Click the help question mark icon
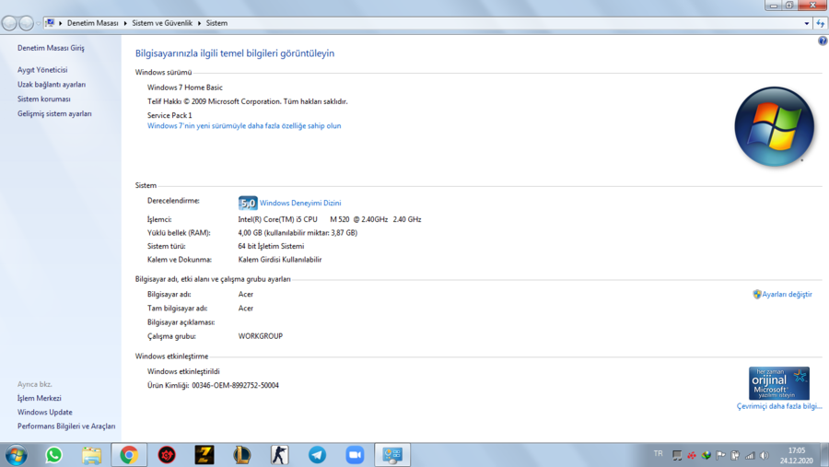 click(823, 41)
